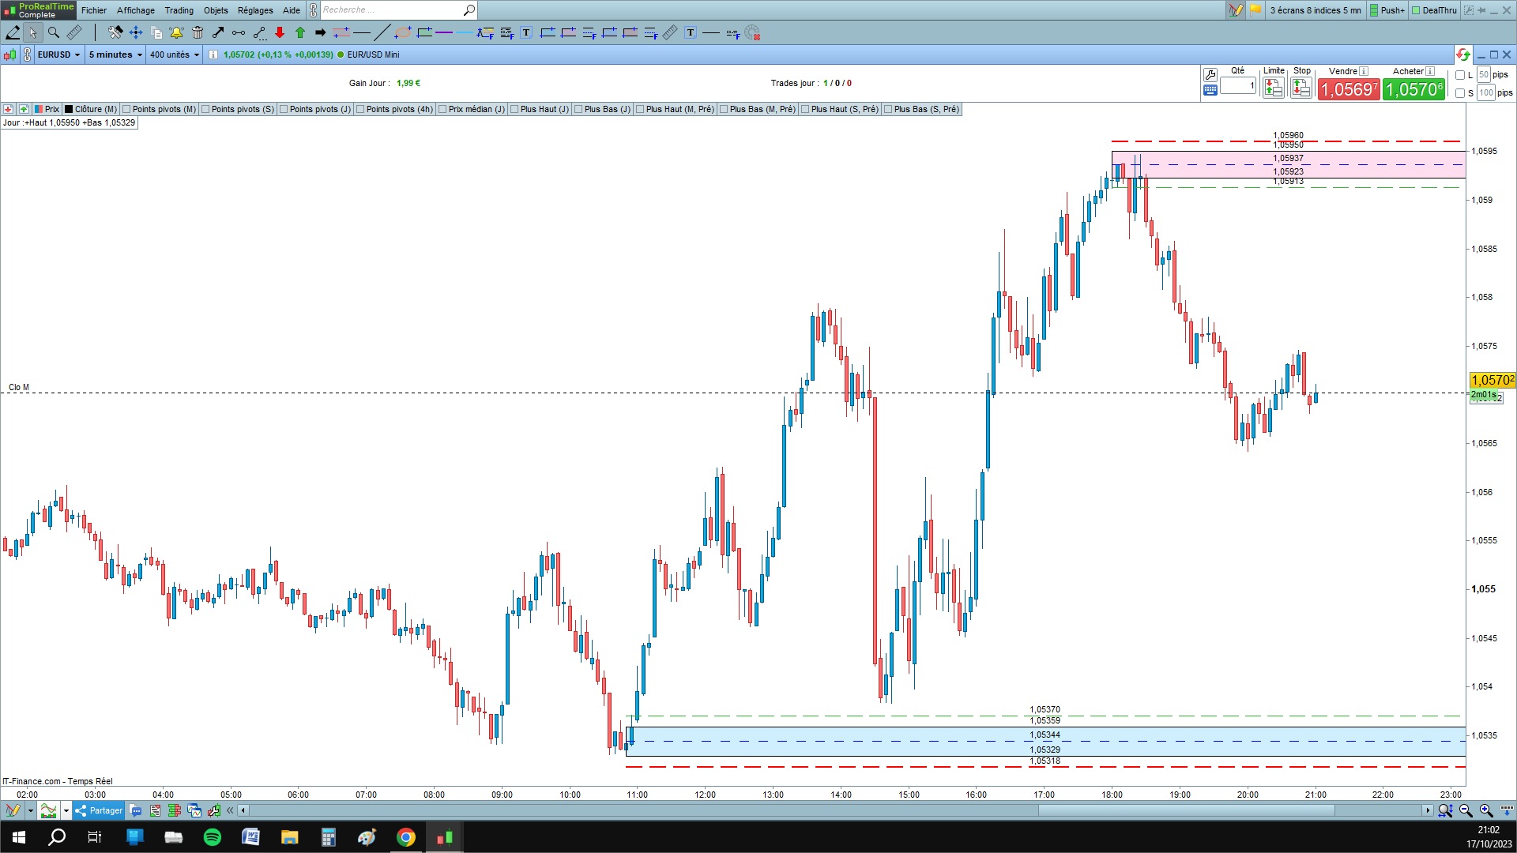Open the Trading menu

click(179, 10)
